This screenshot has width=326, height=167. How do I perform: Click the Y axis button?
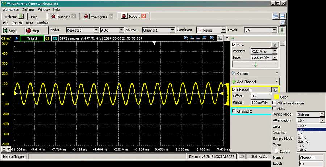227,38
